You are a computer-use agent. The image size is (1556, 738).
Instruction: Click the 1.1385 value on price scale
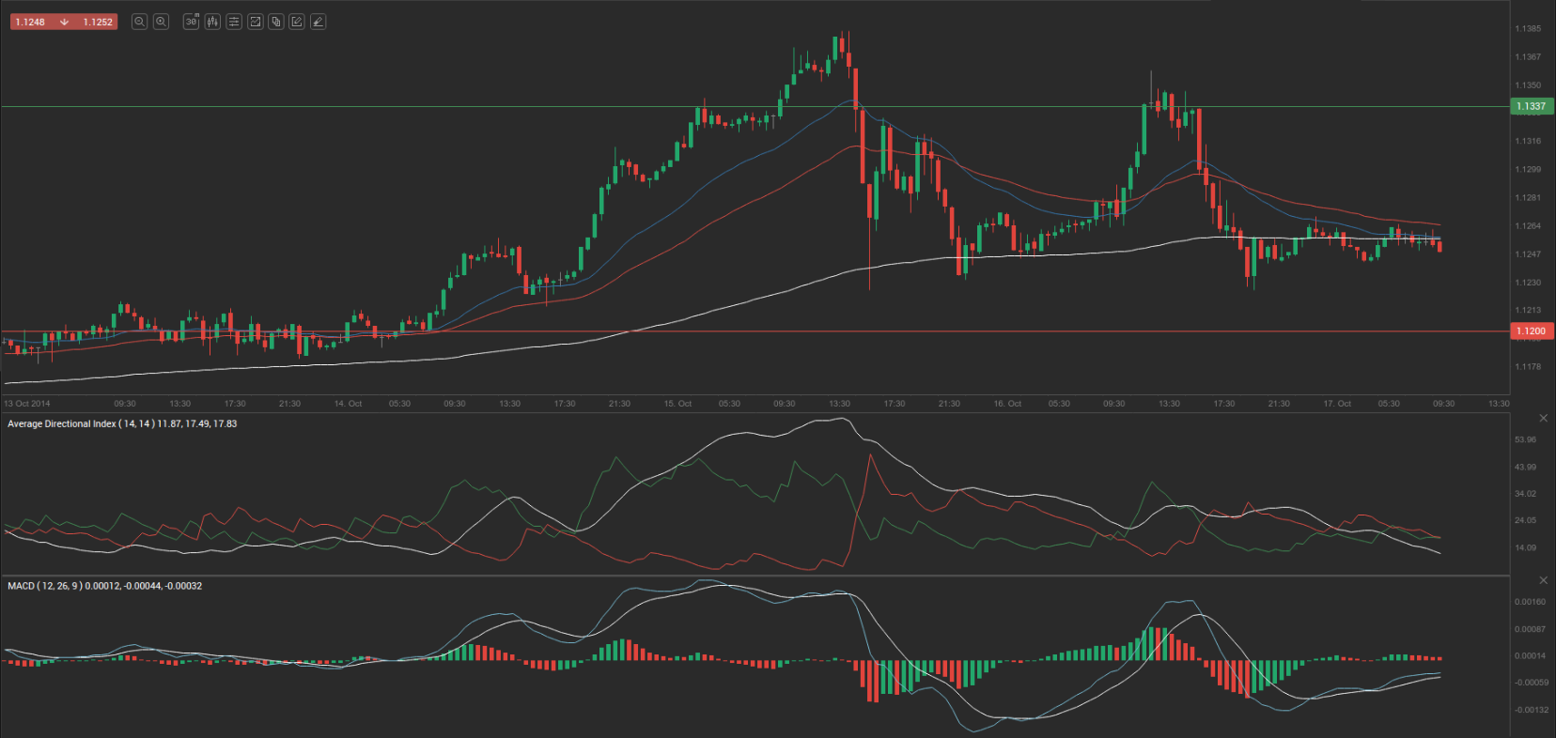pyautogui.click(x=1528, y=29)
